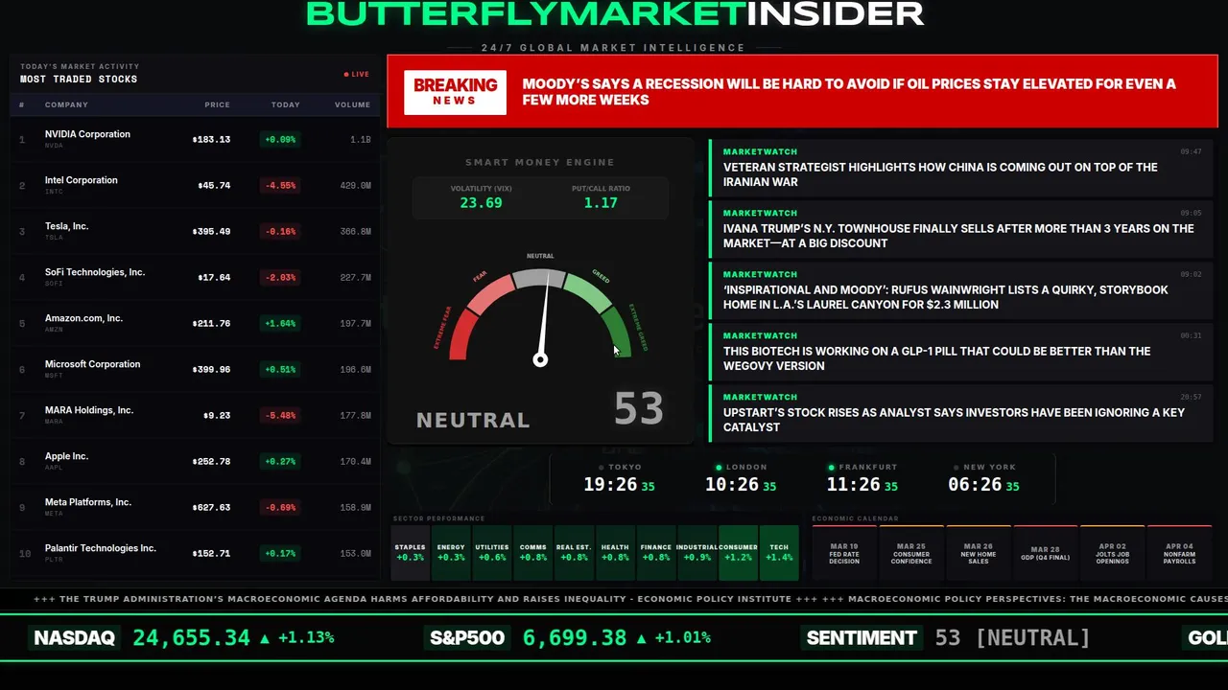Click the green status dot beside LONDON
The height and width of the screenshot is (690, 1228).
pos(719,468)
